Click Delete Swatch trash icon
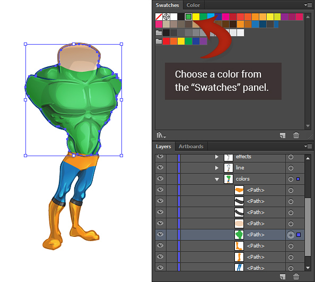This screenshot has height=282, width=315. click(x=296, y=135)
